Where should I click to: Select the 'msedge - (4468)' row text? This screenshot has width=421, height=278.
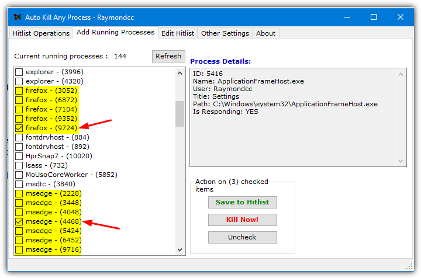[x=53, y=221]
